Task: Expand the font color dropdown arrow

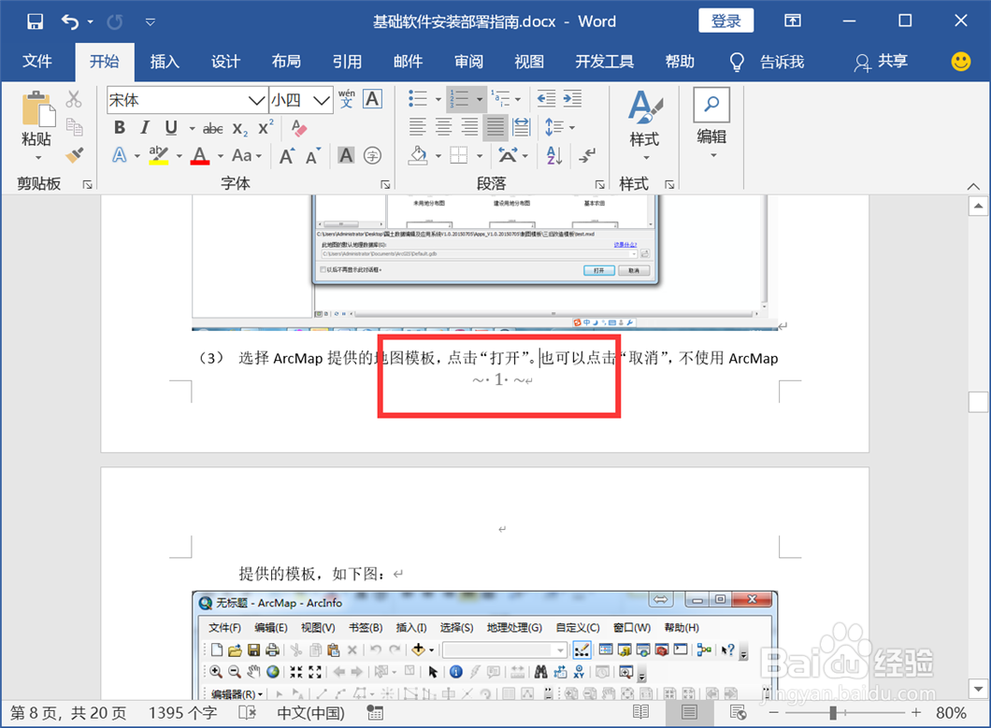Action: coord(221,156)
